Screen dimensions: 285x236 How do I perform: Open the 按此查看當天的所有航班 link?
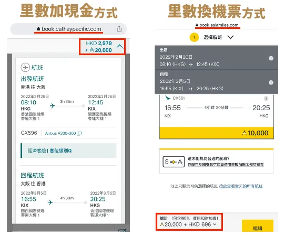[x=241, y=186]
